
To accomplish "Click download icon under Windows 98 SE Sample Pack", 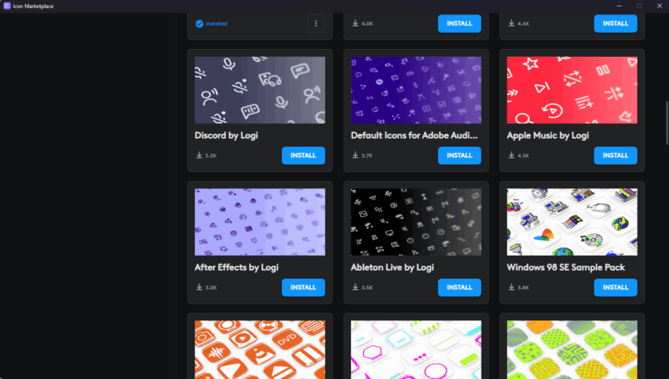I will tap(511, 288).
